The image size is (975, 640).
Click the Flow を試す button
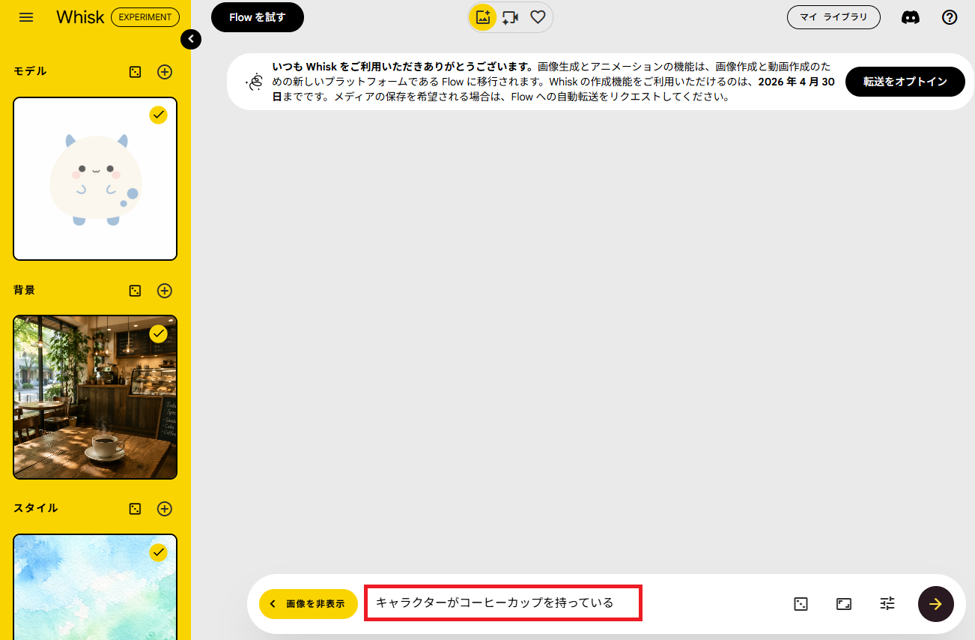pos(258,17)
